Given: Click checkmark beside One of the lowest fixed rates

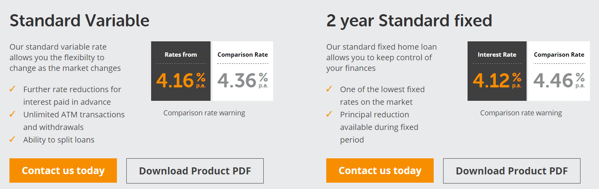Looking at the screenshot, I should (329, 89).
